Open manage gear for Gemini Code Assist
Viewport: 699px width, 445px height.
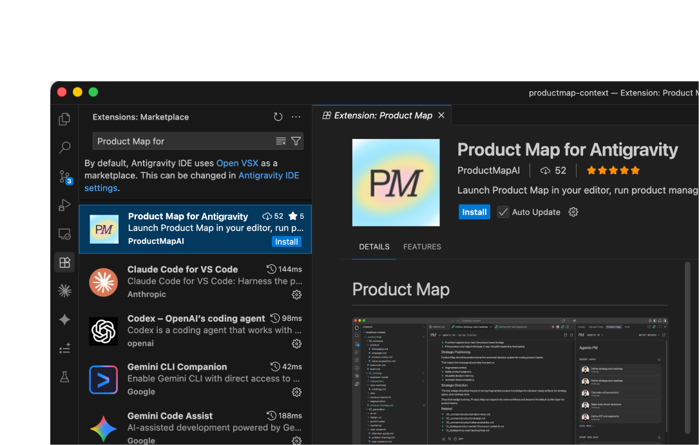296,440
